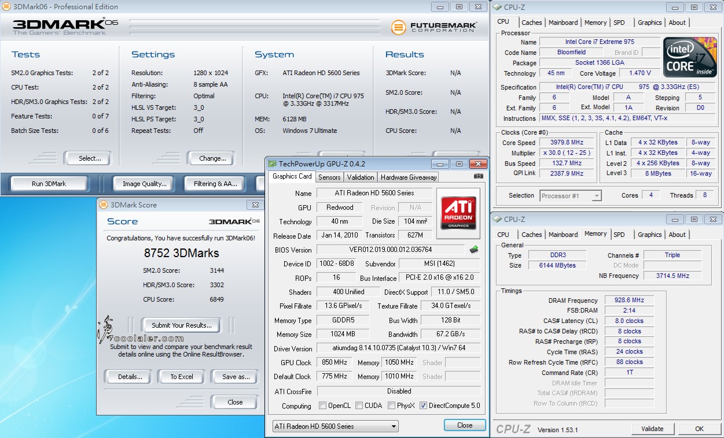Click the Core Speed 3979.8 MHz value

tap(567, 142)
